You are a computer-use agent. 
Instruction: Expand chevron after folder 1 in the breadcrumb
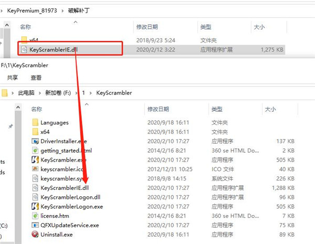click(91, 93)
